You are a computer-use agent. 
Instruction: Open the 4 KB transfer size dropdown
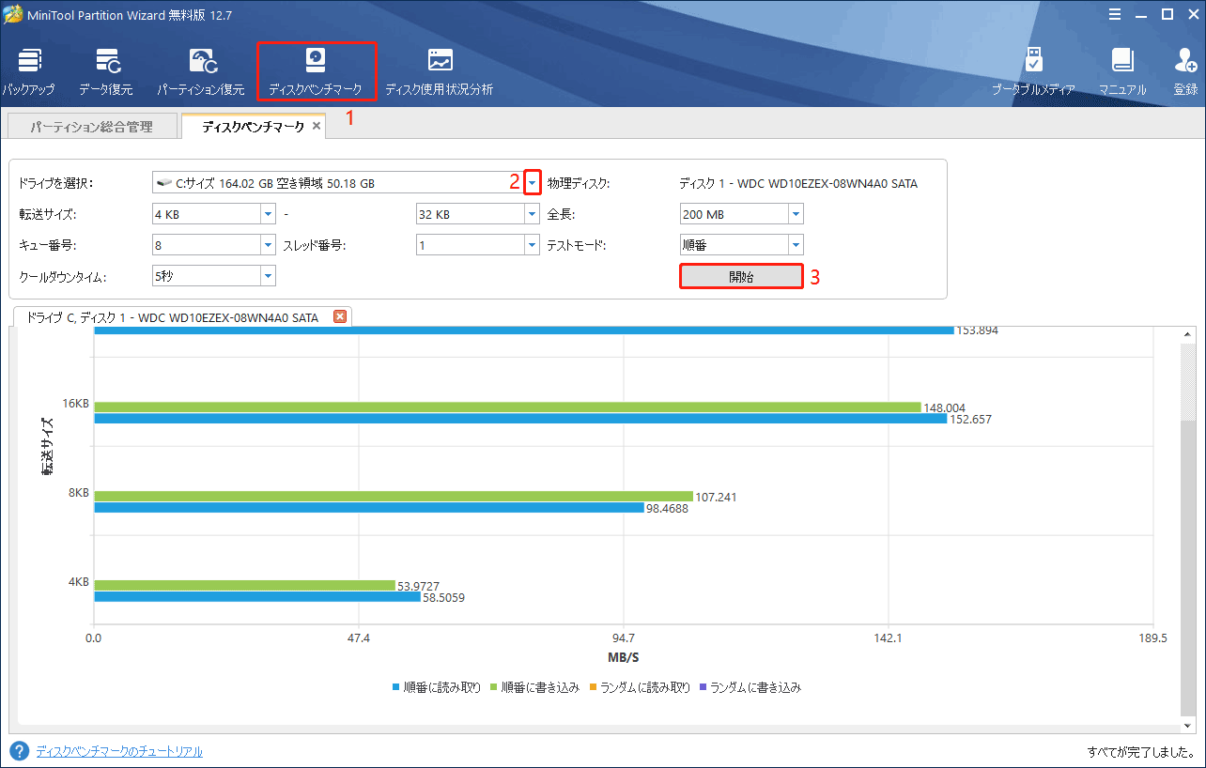268,214
